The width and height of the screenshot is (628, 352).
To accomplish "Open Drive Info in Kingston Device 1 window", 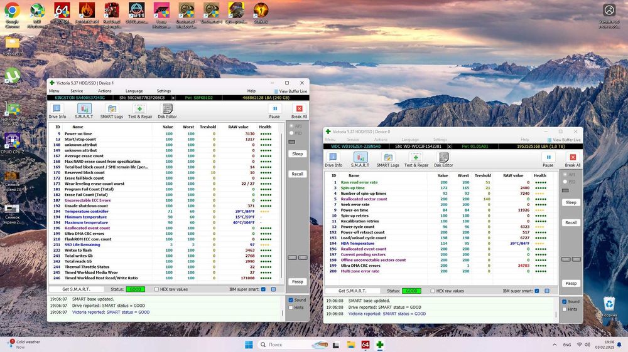I will [57, 110].
